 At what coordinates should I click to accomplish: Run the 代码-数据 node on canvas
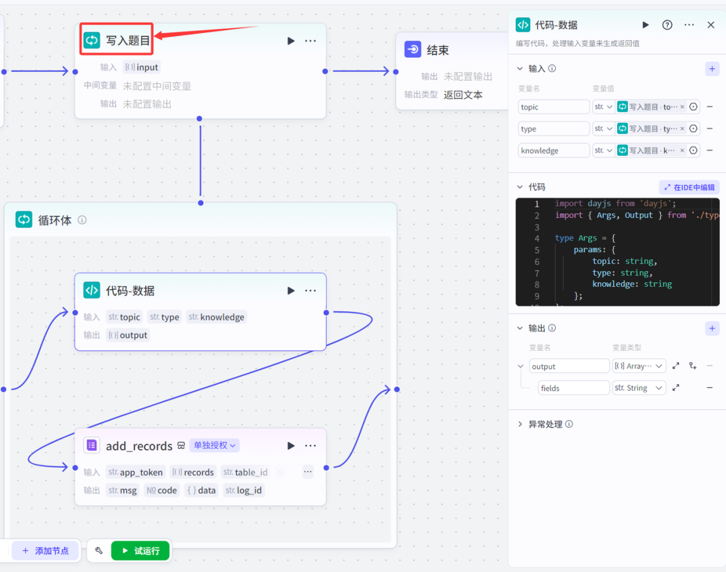pos(291,290)
